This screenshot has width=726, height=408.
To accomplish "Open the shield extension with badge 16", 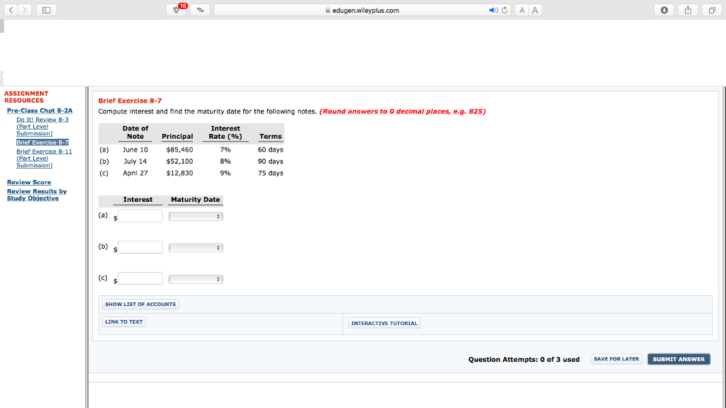I will click(177, 10).
